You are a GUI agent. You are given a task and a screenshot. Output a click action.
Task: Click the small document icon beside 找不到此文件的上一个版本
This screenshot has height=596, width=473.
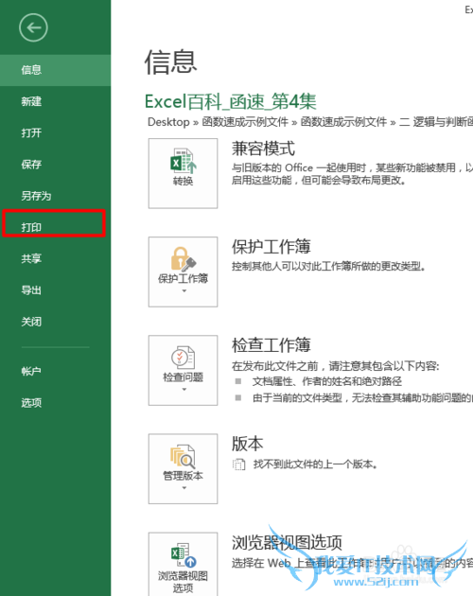pyautogui.click(x=238, y=465)
